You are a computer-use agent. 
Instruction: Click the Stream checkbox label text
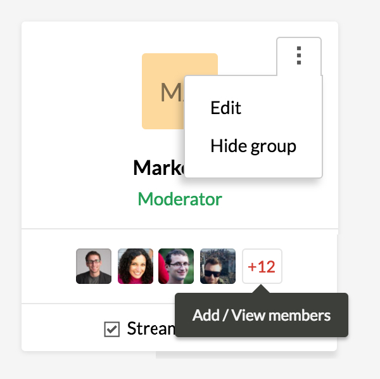pyautogui.click(x=150, y=329)
